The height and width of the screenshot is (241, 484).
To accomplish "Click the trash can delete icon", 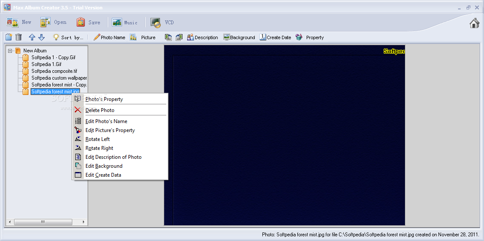I will [x=19, y=37].
